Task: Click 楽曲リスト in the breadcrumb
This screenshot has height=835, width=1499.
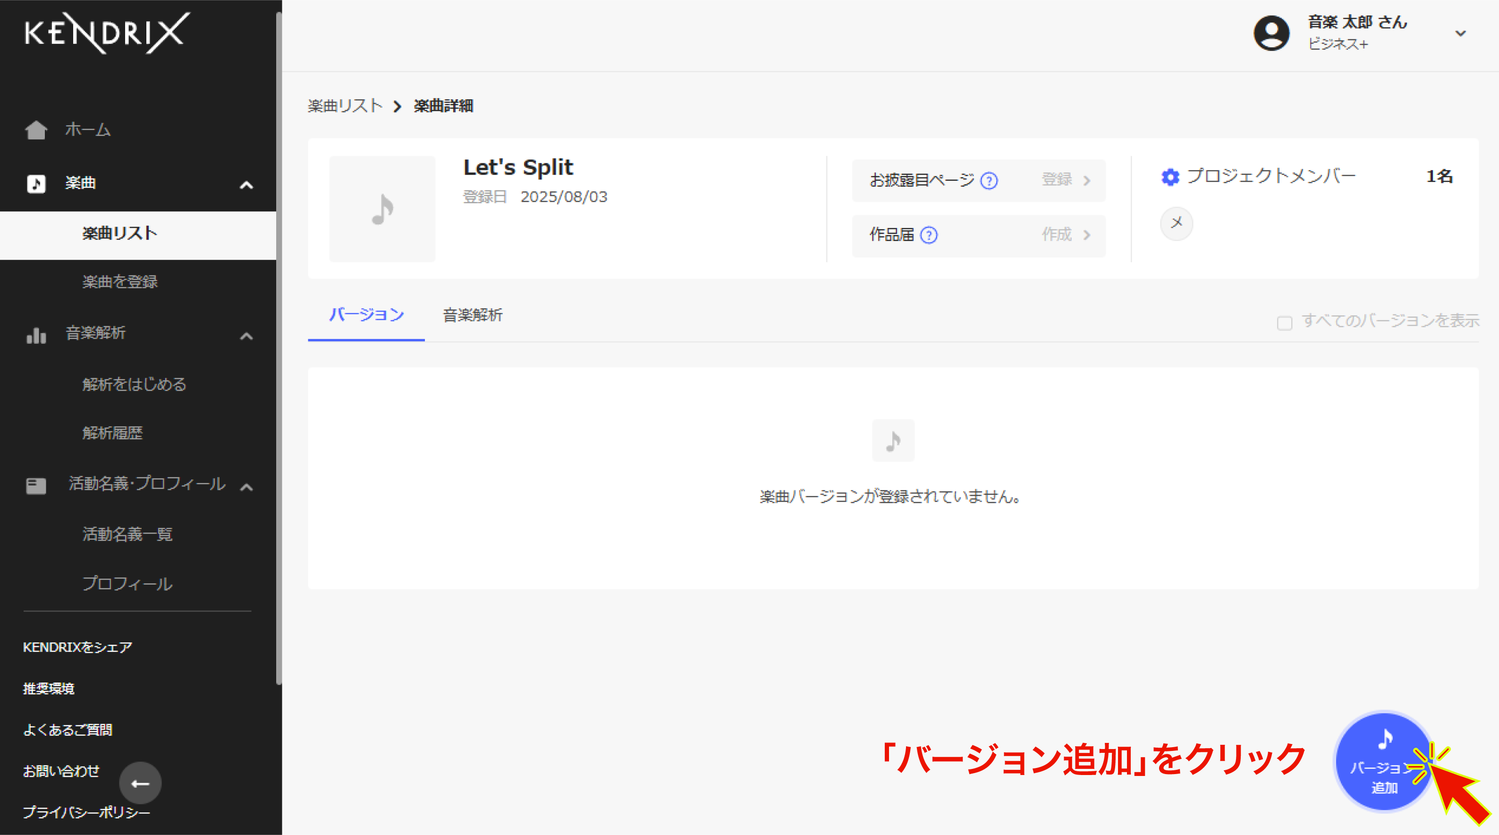Action: pos(345,106)
